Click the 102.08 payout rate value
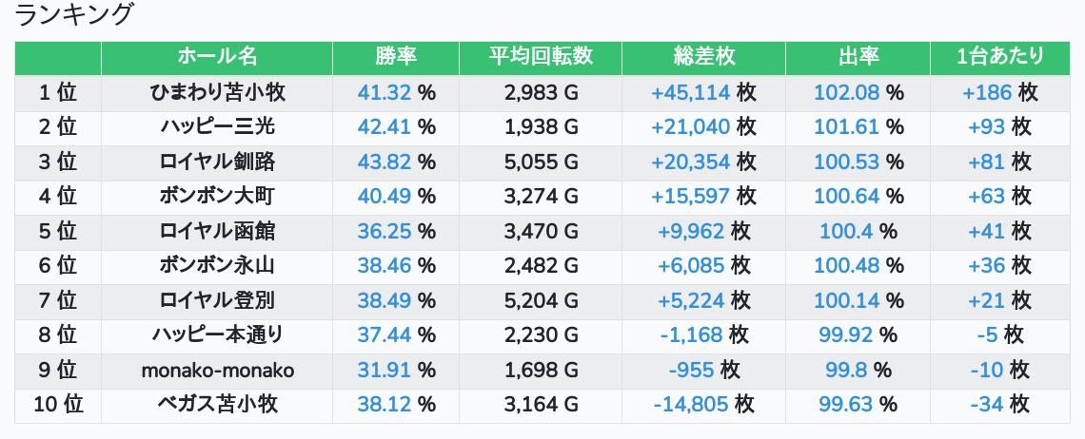 (846, 92)
